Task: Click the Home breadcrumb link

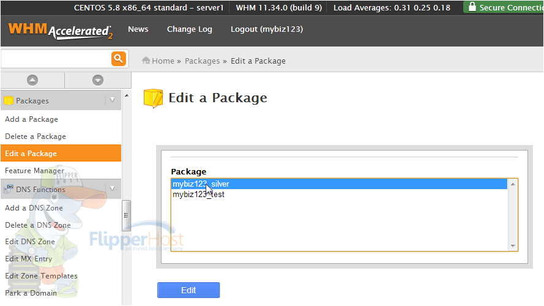Action: tap(163, 61)
